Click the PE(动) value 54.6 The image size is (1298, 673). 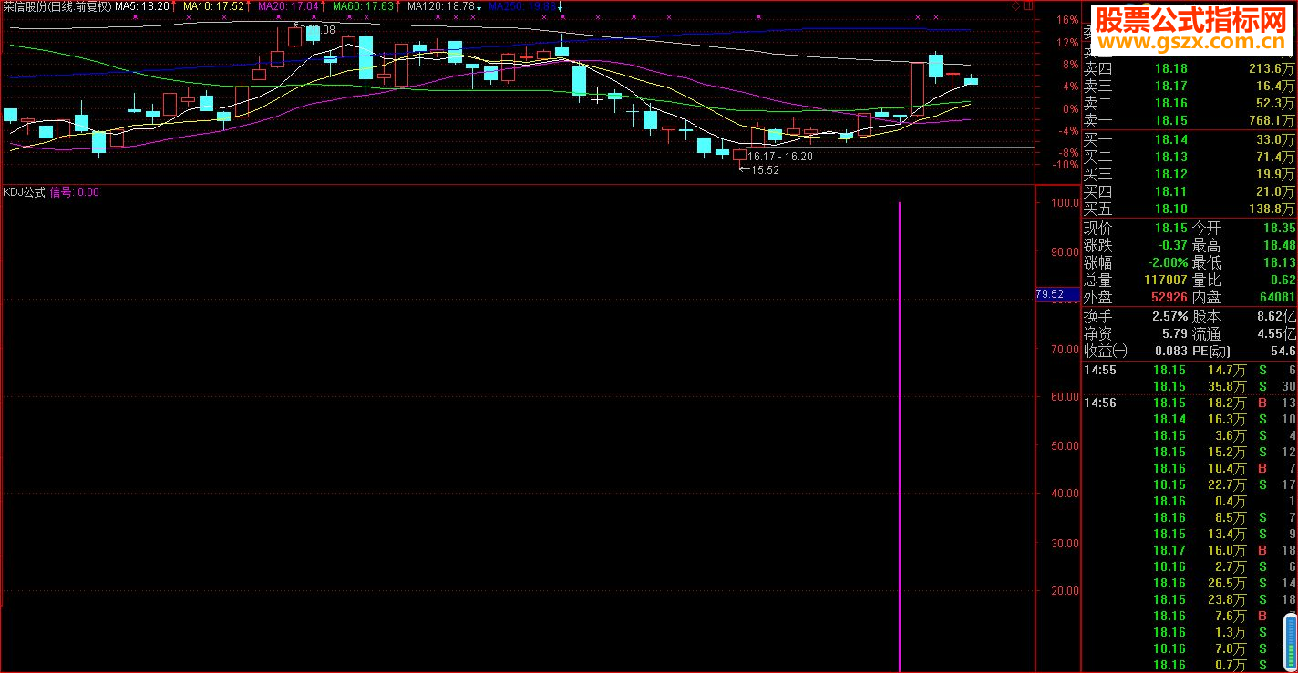pyautogui.click(x=1282, y=351)
